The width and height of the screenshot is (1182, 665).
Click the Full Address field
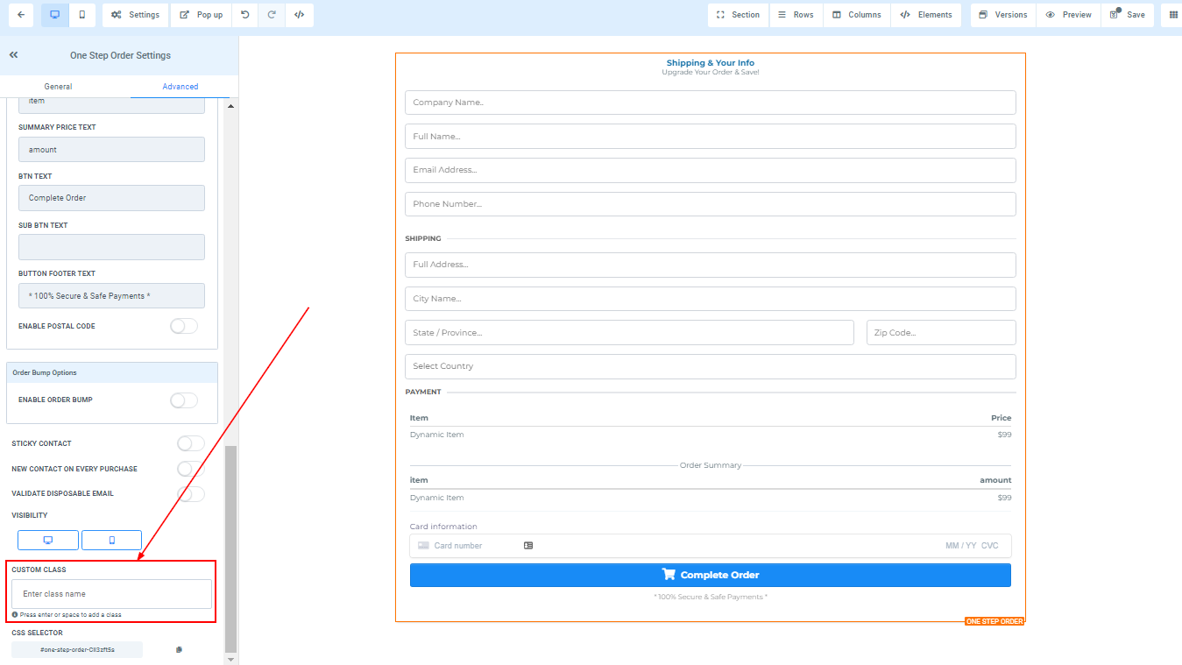pos(711,265)
